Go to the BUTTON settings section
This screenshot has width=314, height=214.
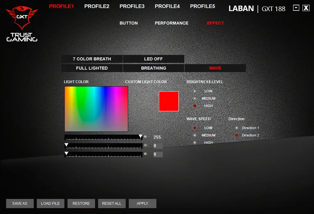pyautogui.click(x=128, y=23)
